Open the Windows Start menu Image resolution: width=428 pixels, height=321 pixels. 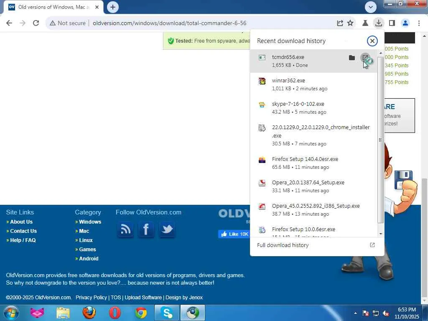point(10,313)
